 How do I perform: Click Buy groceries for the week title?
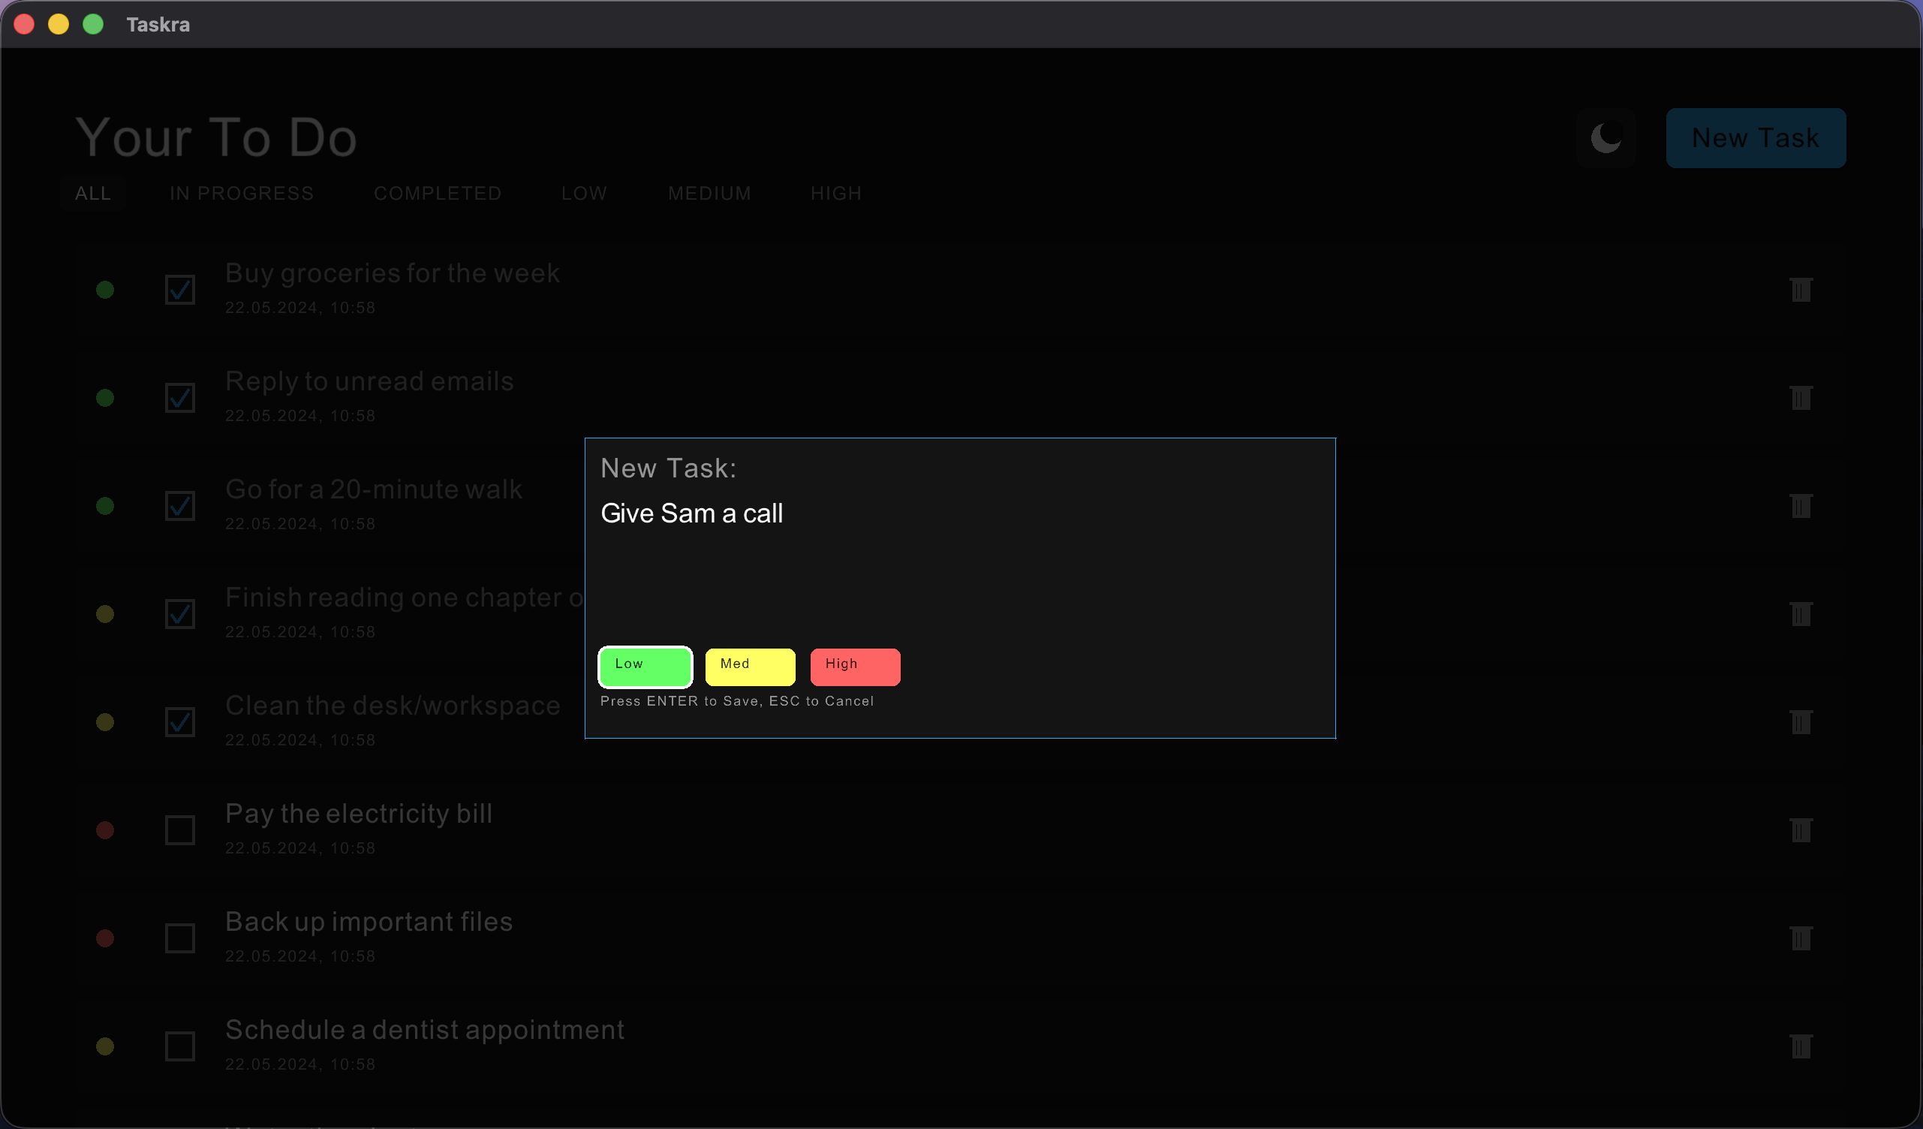point(393,273)
